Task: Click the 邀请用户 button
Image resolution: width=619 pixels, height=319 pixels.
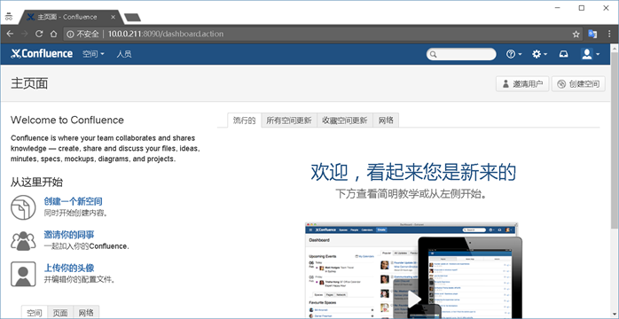Action: click(522, 83)
